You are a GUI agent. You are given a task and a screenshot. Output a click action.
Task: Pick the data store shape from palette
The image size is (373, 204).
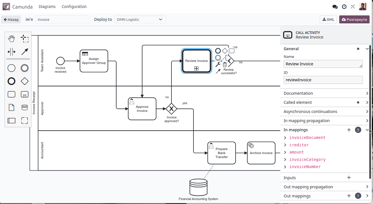(x=25, y=107)
